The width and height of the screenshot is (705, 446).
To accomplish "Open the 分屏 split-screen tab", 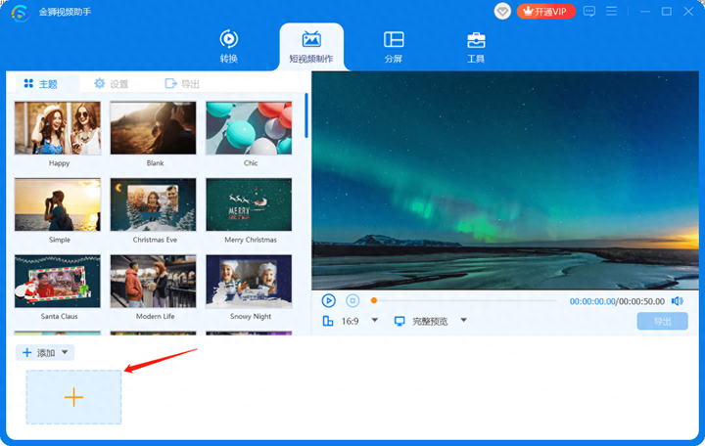I will (x=394, y=46).
